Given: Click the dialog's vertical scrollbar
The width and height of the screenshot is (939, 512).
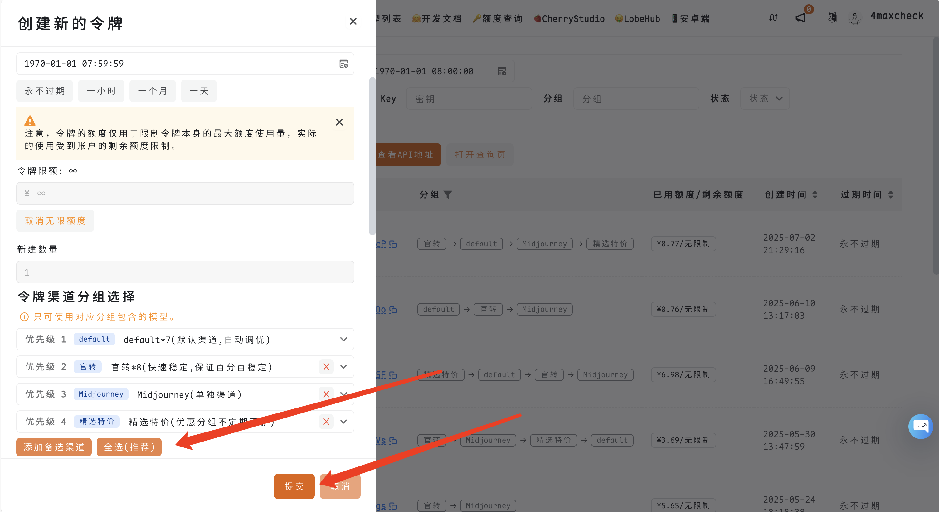Looking at the screenshot, I should [x=372, y=157].
